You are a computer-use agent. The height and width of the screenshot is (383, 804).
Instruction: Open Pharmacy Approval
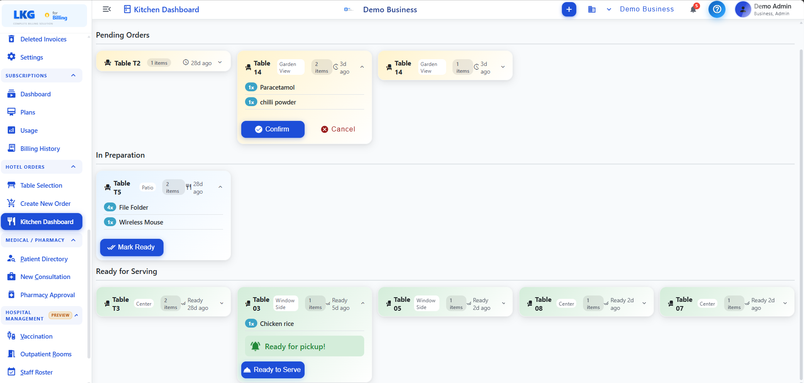coord(48,295)
